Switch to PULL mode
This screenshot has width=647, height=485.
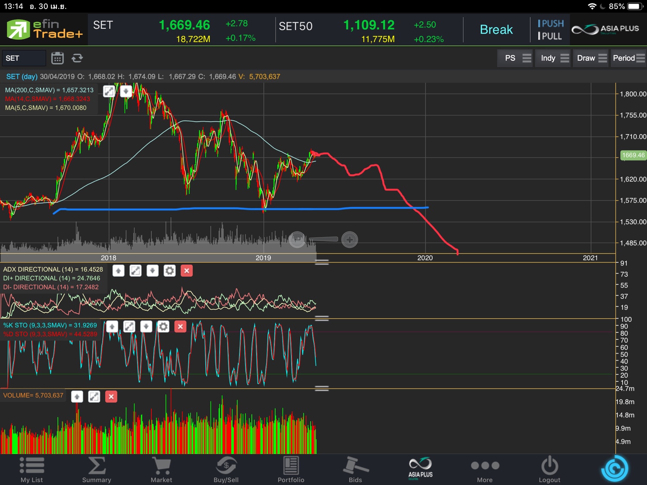coord(550,36)
